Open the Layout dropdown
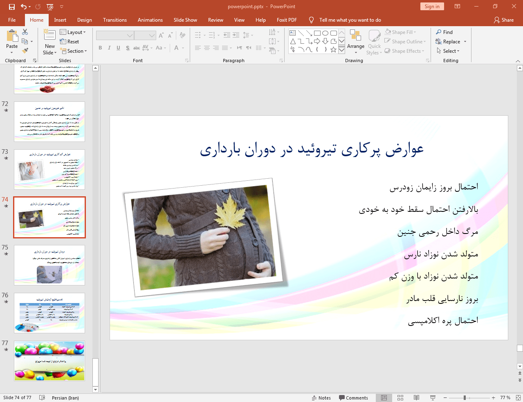 click(x=73, y=32)
